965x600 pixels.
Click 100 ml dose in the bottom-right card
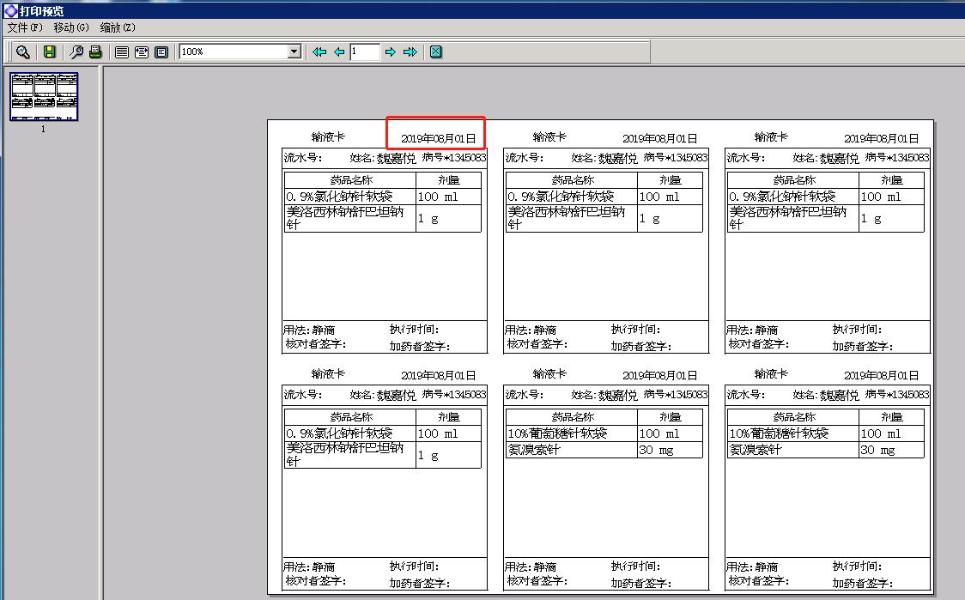tap(881, 433)
